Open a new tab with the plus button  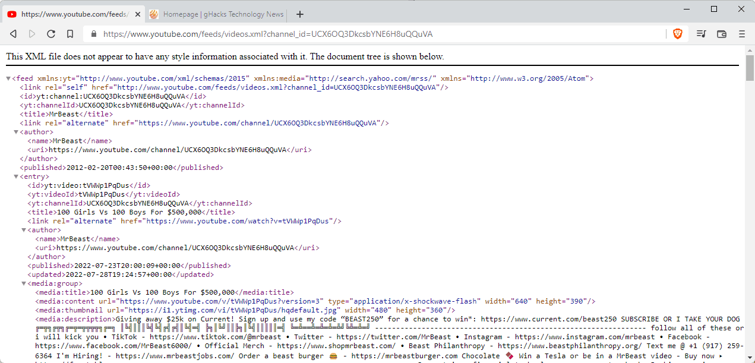click(x=299, y=14)
